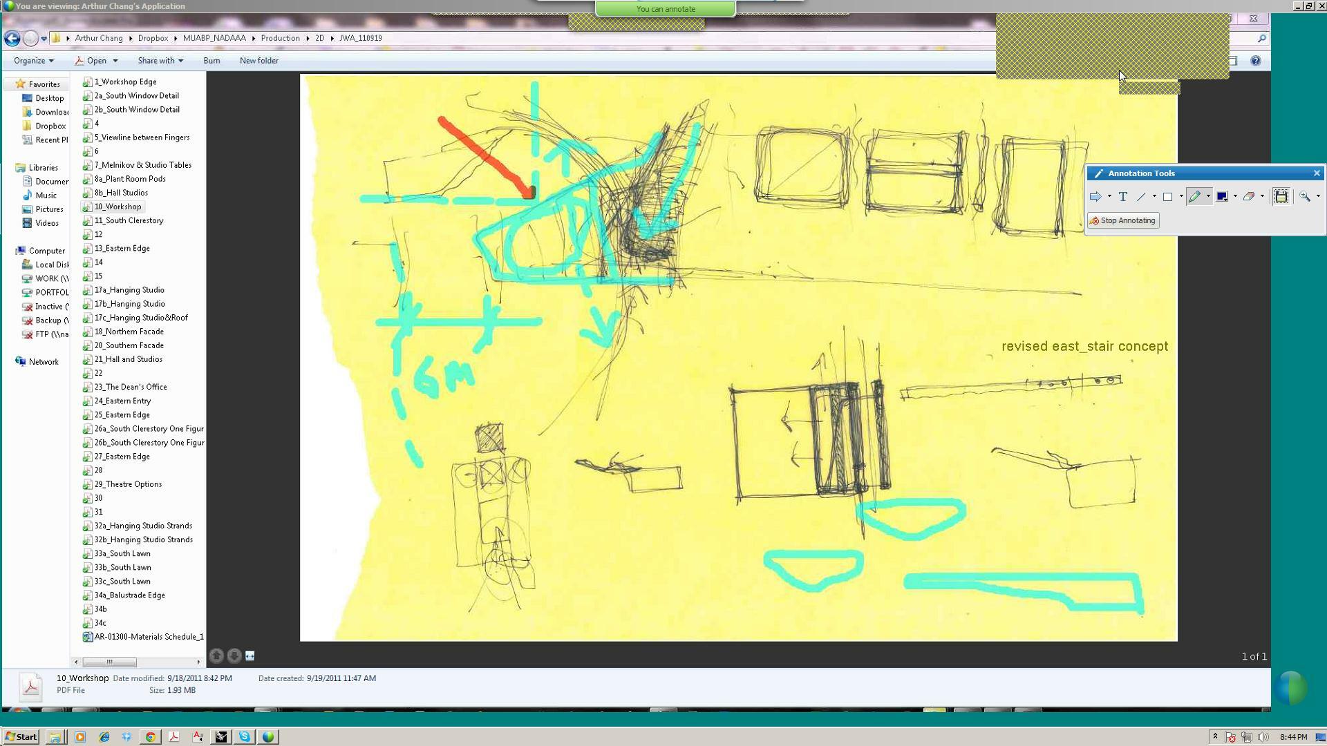Select file 29_Theatre Options
Image resolution: width=1327 pixels, height=746 pixels.
(122, 484)
